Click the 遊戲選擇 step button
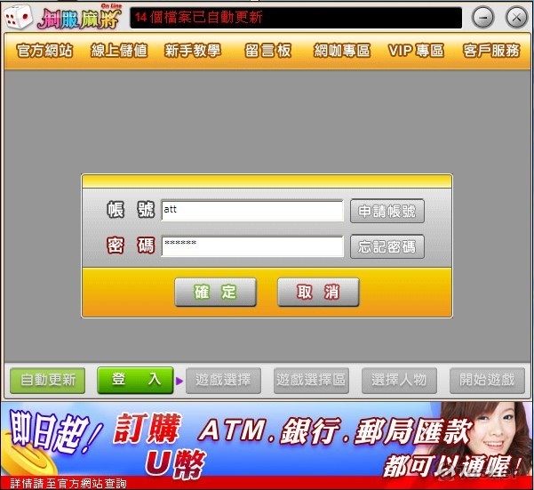The height and width of the screenshot is (490, 534). coord(223,381)
